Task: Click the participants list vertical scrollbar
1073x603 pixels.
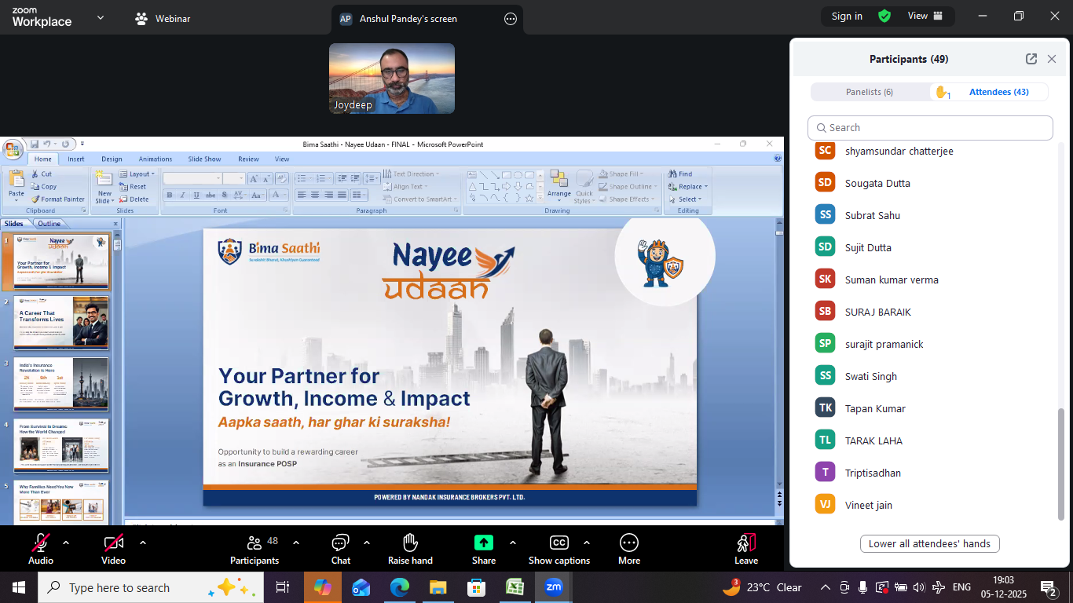Action: pyautogui.click(x=1061, y=463)
